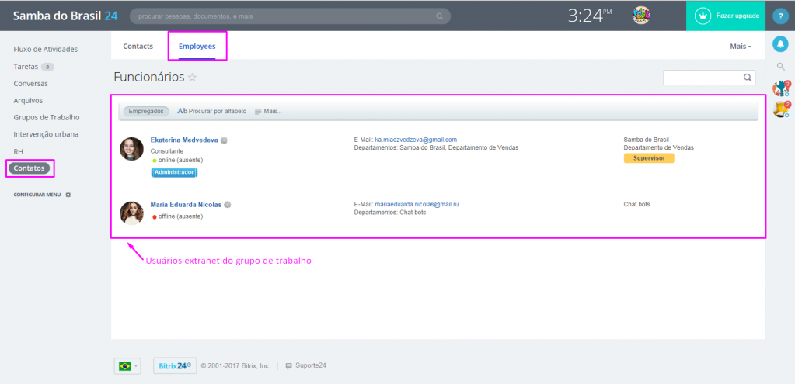Click email mariaeduarda.nicolas@mail.ru
795x384 pixels.
click(x=417, y=204)
